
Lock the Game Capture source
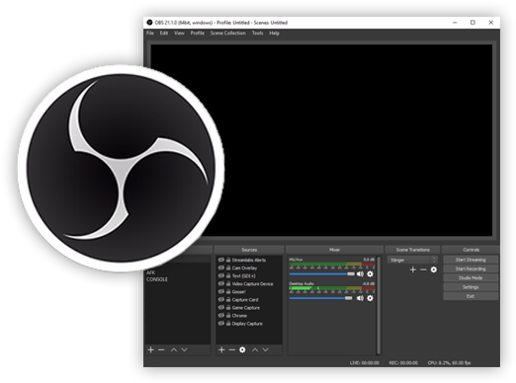point(228,307)
